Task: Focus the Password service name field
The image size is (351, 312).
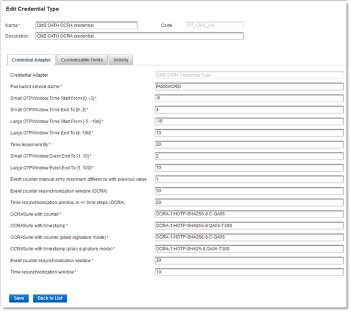Action: point(249,87)
